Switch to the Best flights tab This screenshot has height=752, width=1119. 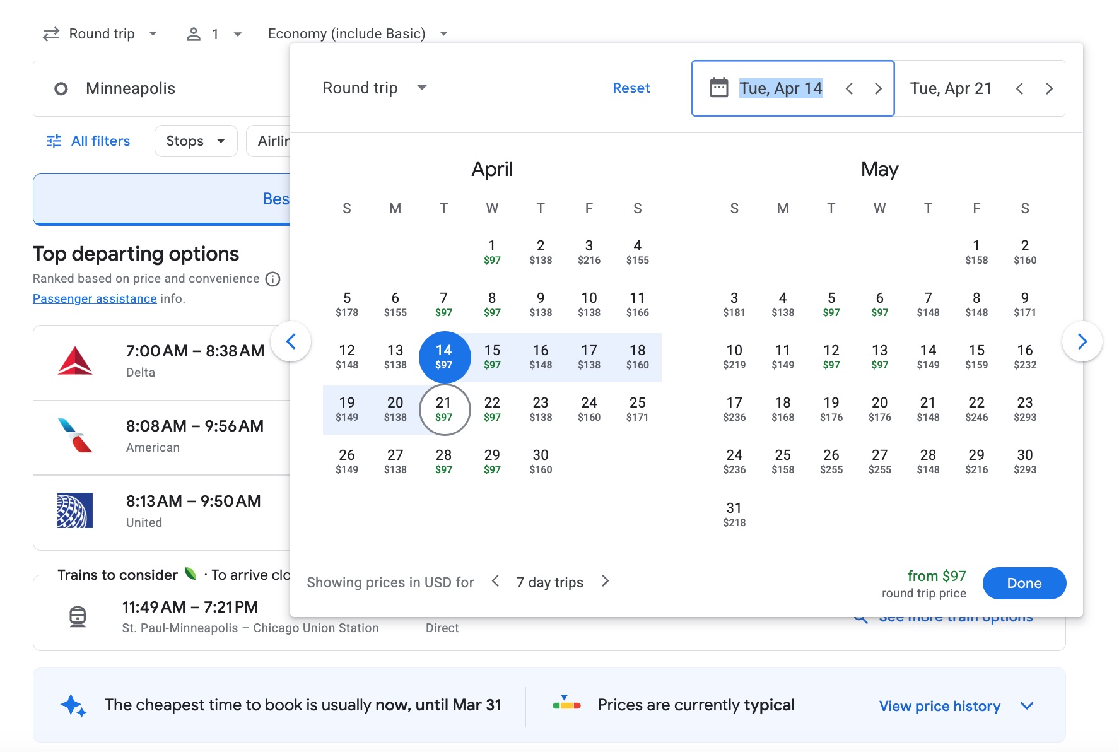point(278,199)
